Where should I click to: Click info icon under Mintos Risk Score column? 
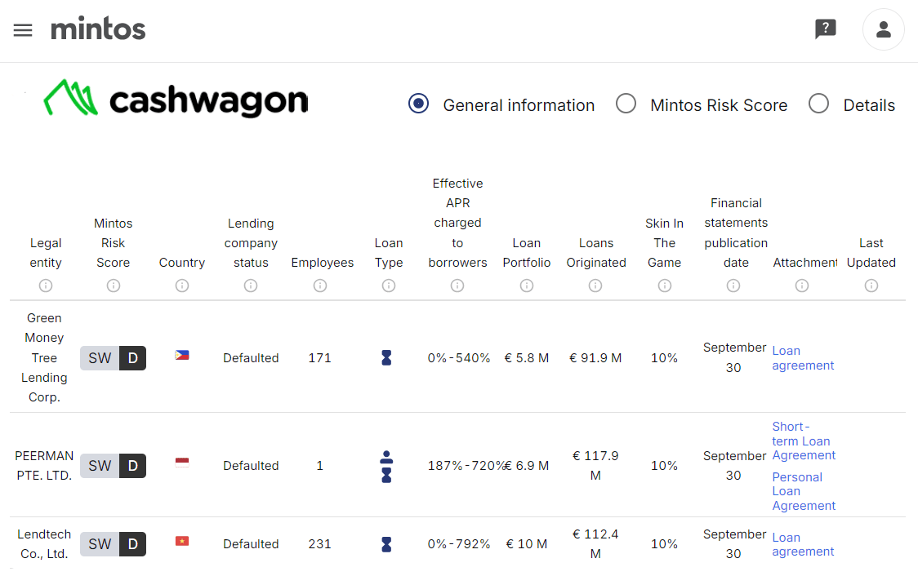pos(114,286)
